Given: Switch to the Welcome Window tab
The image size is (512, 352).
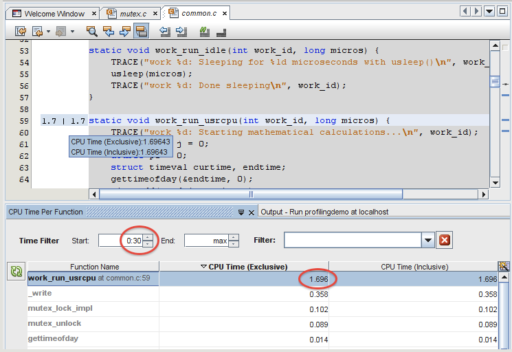Looking at the screenshot, I should coord(54,13).
